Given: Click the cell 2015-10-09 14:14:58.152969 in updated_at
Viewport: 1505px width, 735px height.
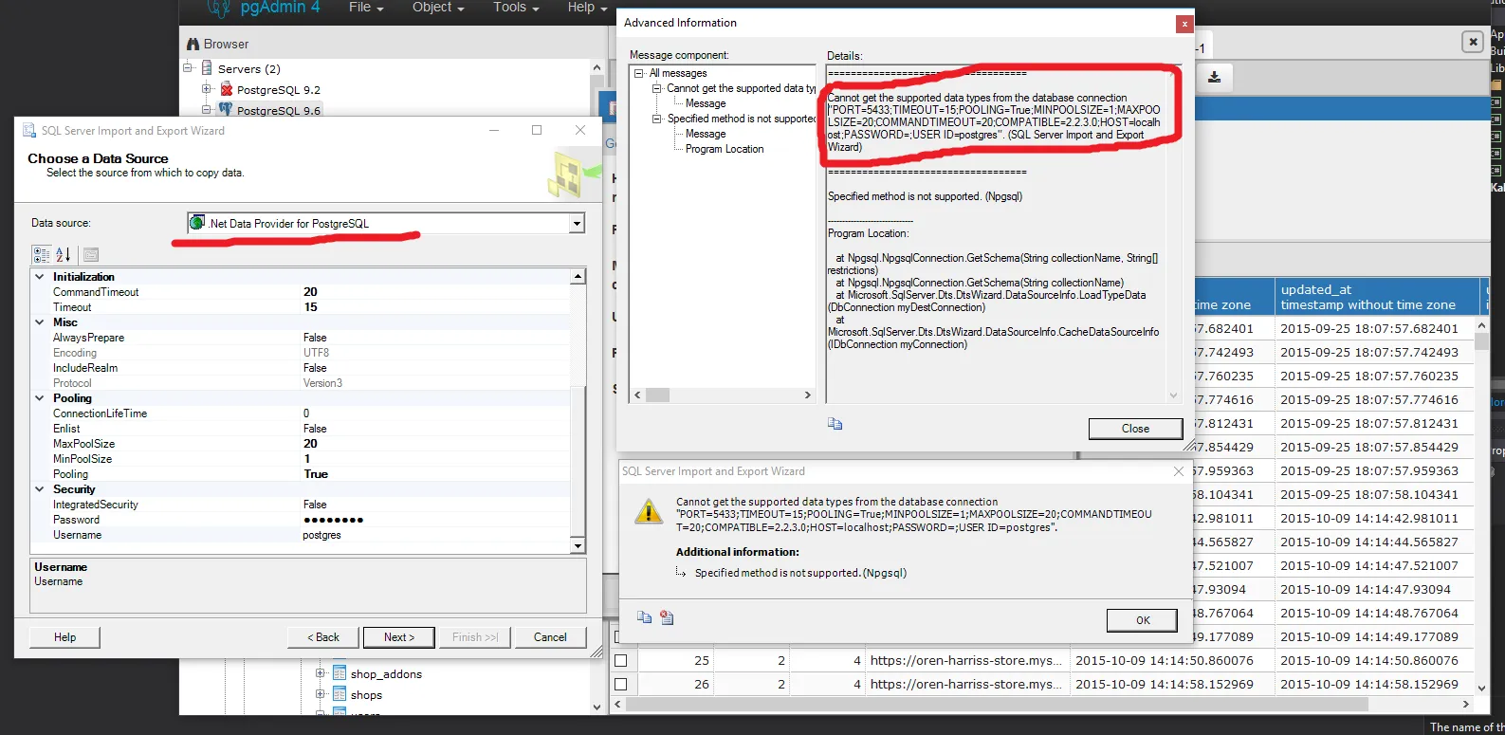Looking at the screenshot, I should (x=1369, y=684).
